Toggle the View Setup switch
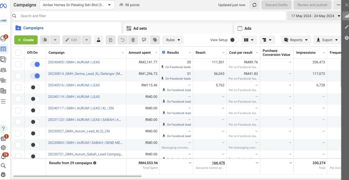Viewport: 349px width, 180px height. tap(234, 40)
